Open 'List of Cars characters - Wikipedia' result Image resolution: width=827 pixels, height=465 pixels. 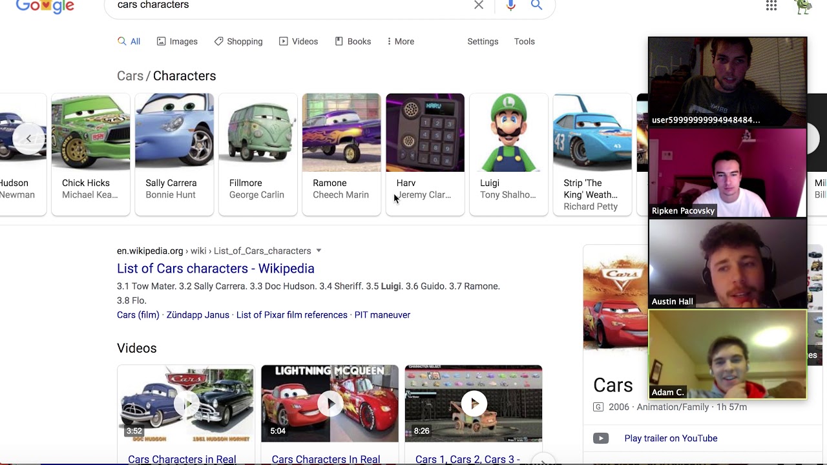point(216,268)
